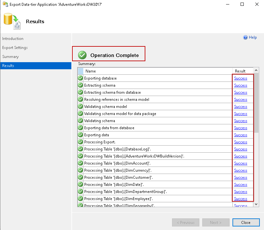Click the status icon next to Validating schema model
The image size is (264, 230).
80,107
